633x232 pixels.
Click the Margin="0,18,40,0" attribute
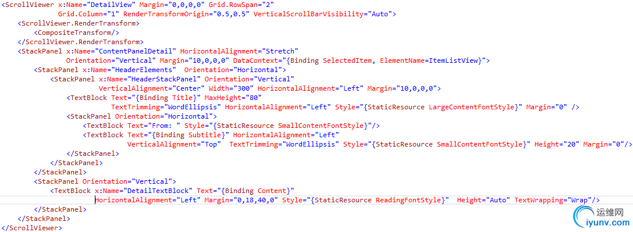tap(241, 200)
